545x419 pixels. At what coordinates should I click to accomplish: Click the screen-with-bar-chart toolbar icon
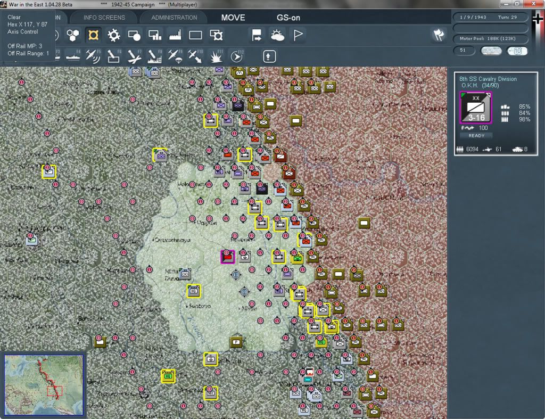[x=155, y=35]
